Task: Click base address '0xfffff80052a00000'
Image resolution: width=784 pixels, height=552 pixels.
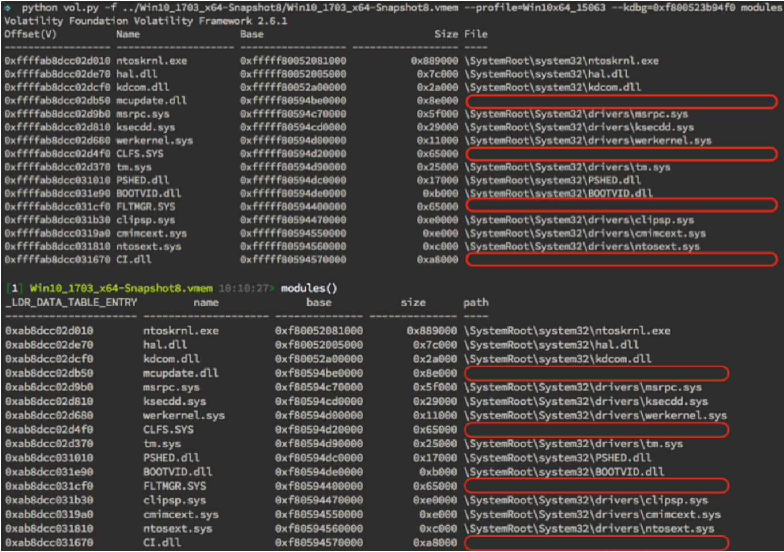Action: [x=293, y=87]
